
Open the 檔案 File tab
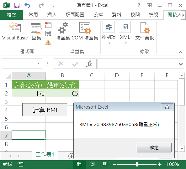[x=12, y=15]
